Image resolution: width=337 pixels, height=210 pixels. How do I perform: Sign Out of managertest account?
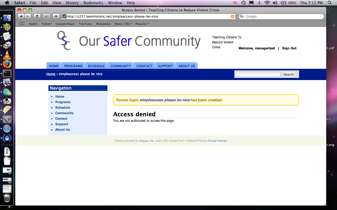tap(289, 48)
